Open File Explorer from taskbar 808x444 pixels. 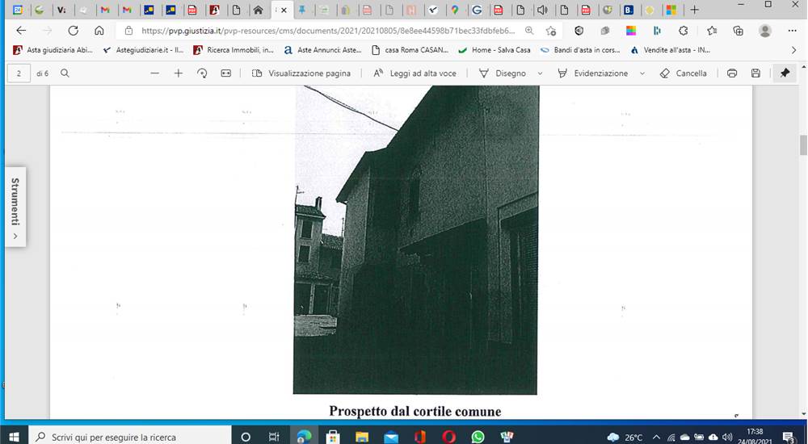(362, 437)
